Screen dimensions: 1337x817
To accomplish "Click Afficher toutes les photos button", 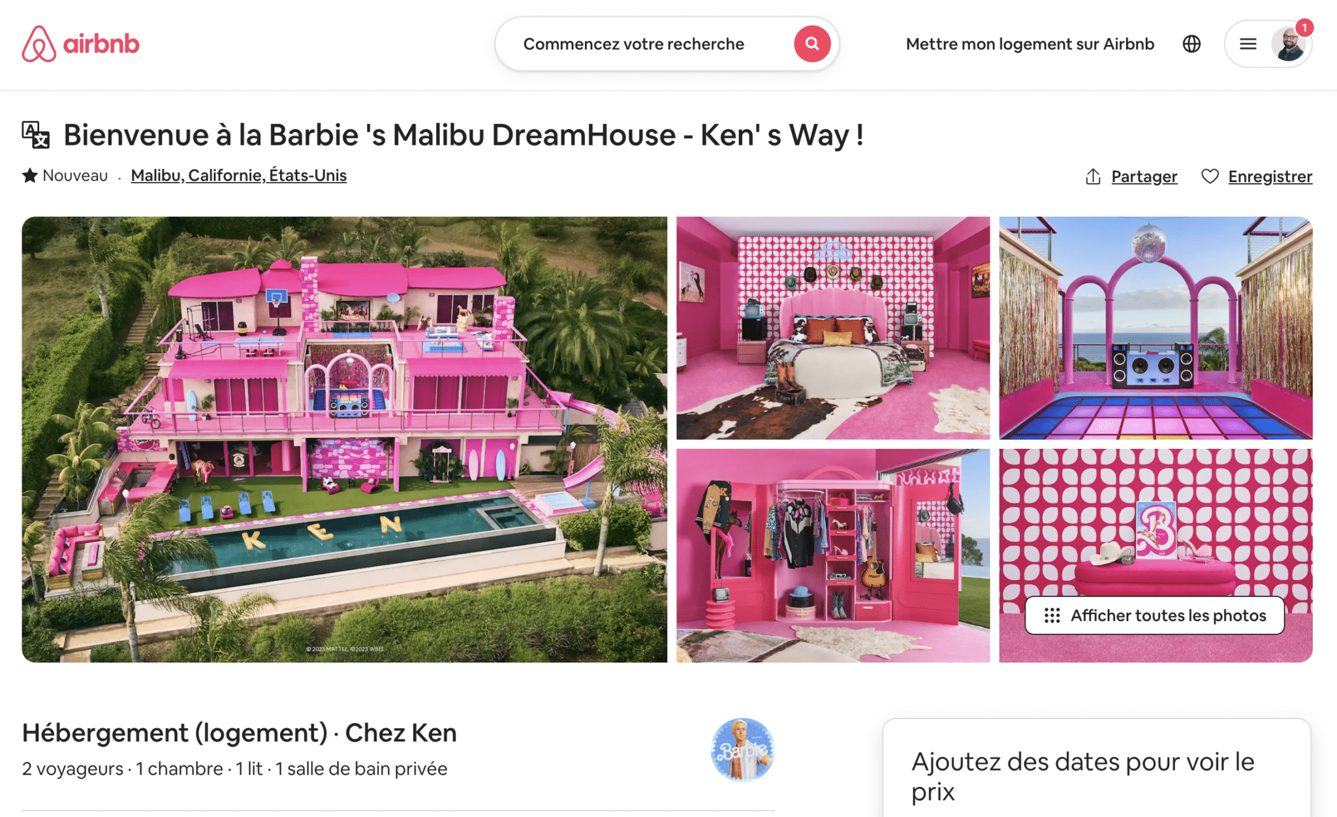I will (1155, 615).
